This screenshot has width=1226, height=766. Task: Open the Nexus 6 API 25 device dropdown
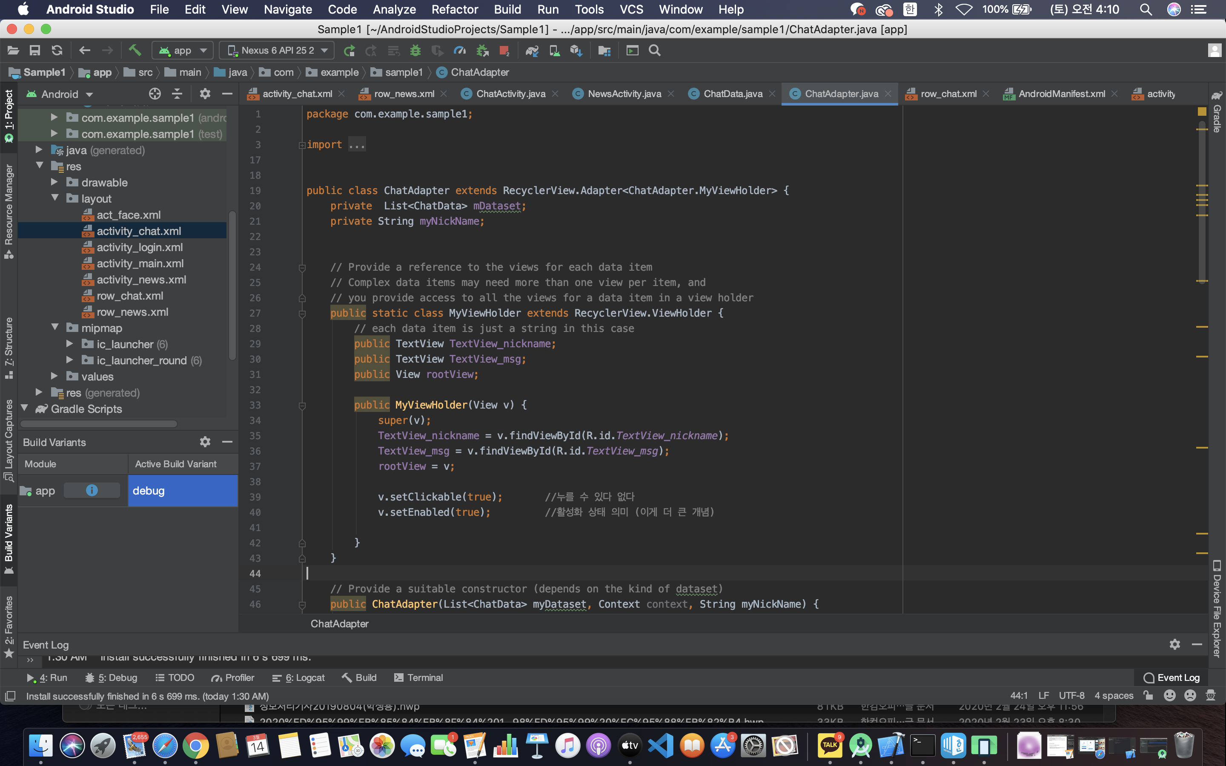click(x=277, y=50)
